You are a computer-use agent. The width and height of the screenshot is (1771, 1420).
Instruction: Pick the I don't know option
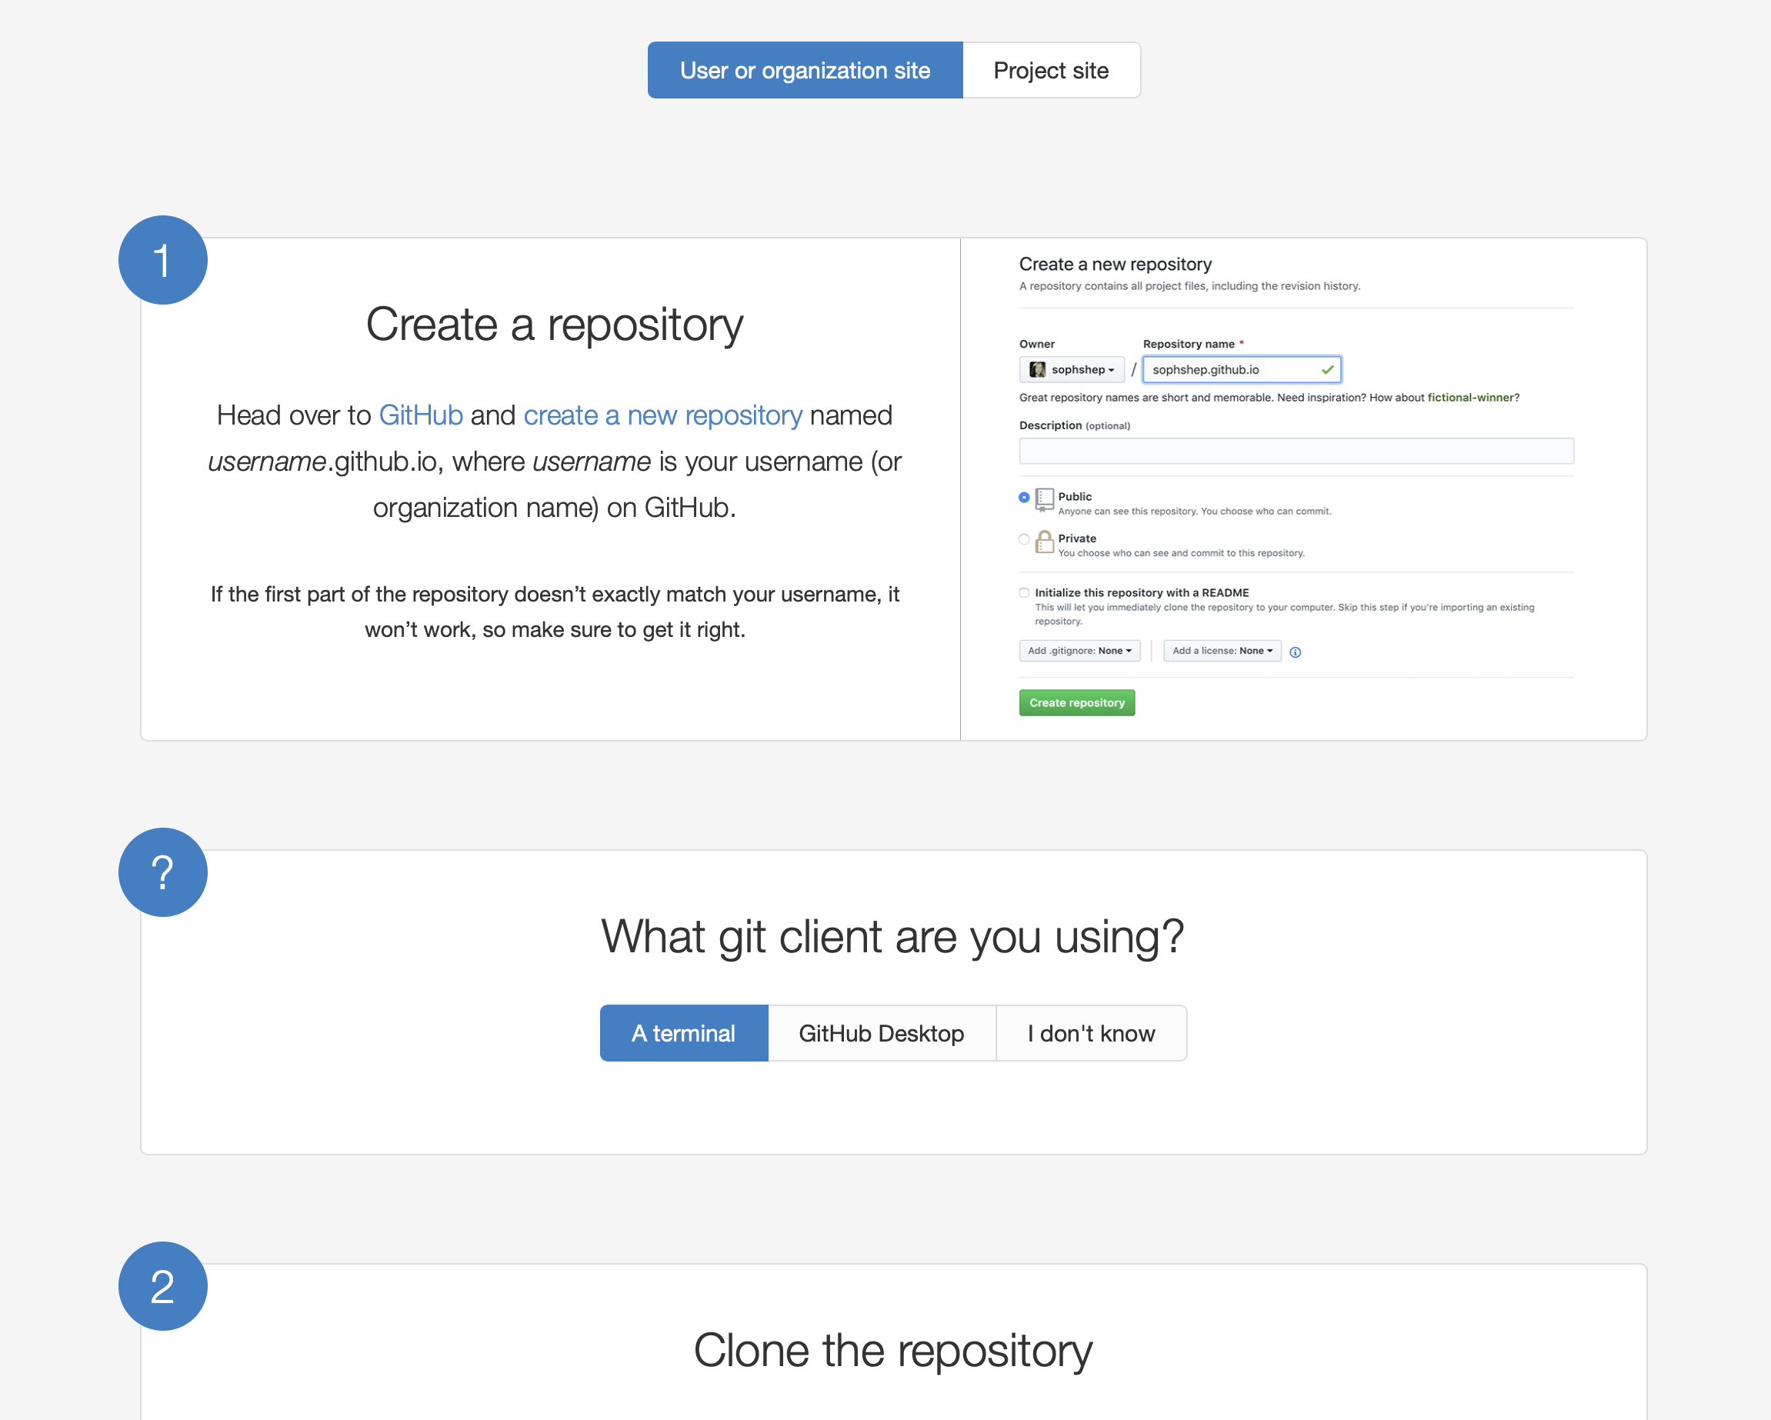point(1090,1033)
